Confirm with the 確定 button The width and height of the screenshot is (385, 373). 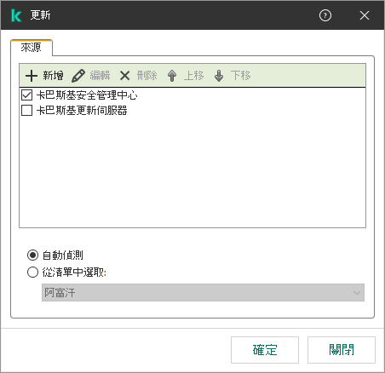coord(265,350)
